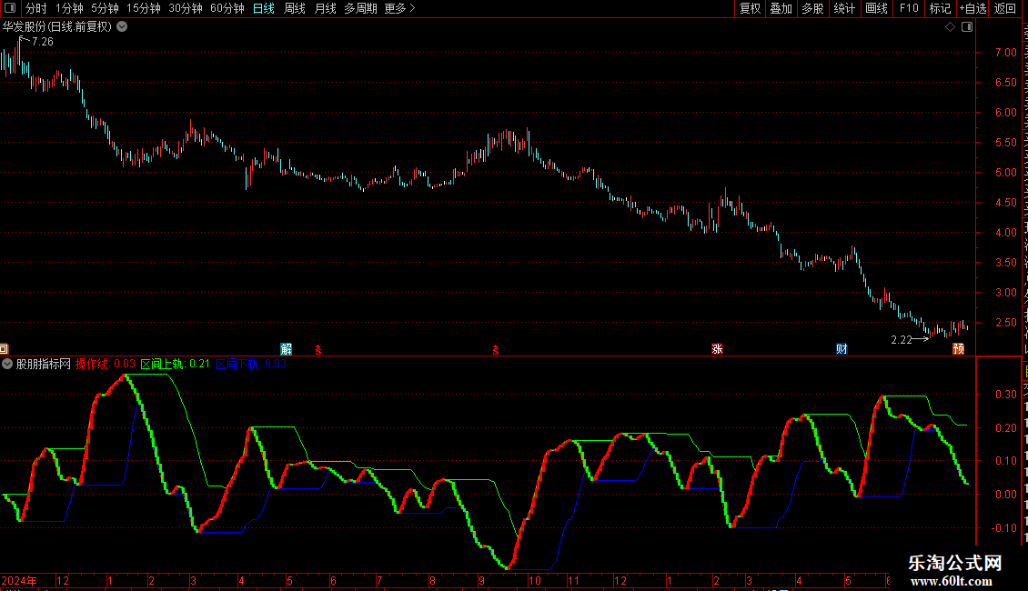Click the 2.22 low price label
This screenshot has width=1028, height=591.
(x=902, y=339)
